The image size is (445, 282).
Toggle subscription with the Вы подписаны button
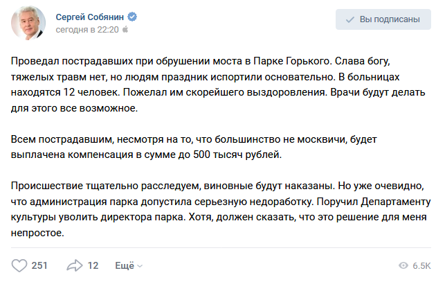click(383, 19)
